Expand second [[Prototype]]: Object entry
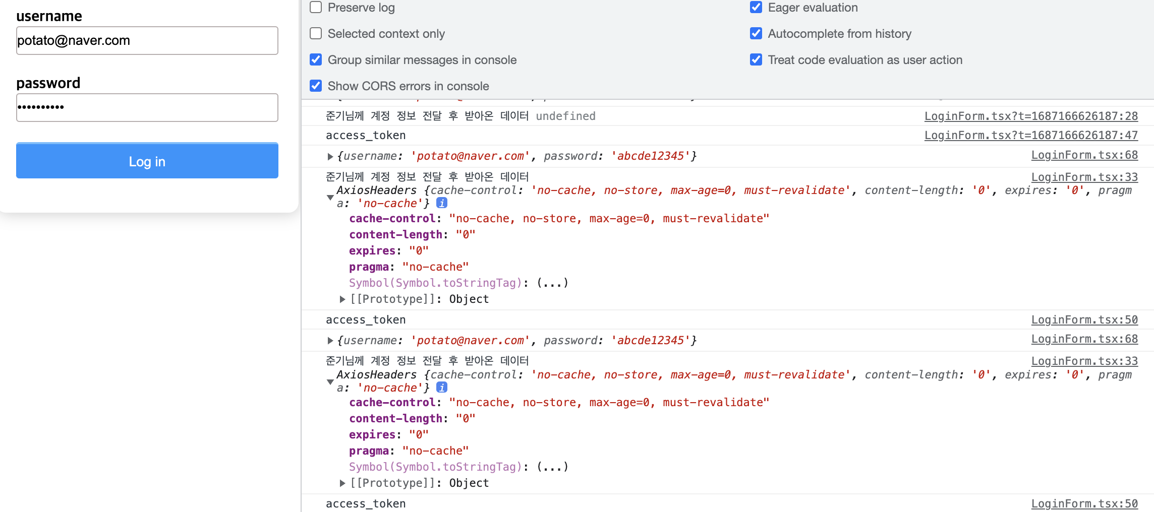1154x512 pixels. coord(342,483)
